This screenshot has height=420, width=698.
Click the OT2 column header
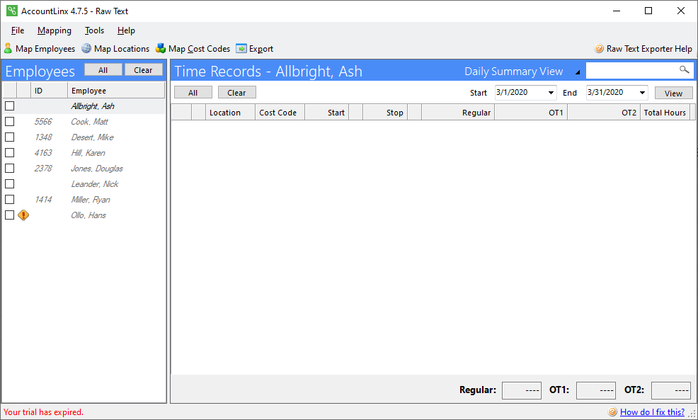tap(604, 113)
